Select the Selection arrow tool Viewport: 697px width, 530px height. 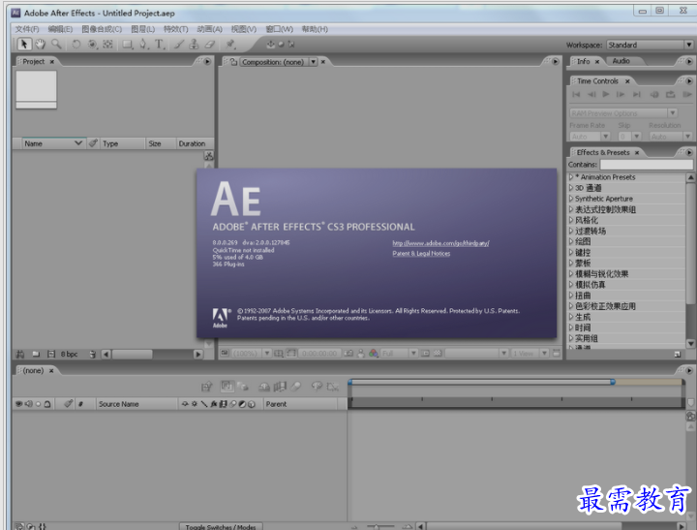point(24,44)
